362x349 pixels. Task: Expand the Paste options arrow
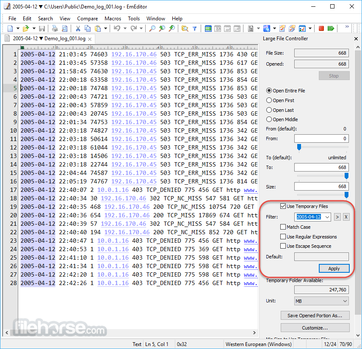point(105,28)
